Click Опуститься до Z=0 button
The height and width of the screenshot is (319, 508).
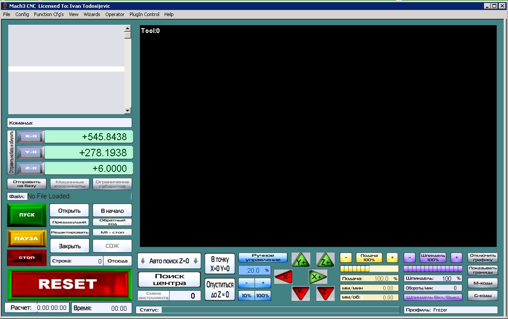pos(220,289)
